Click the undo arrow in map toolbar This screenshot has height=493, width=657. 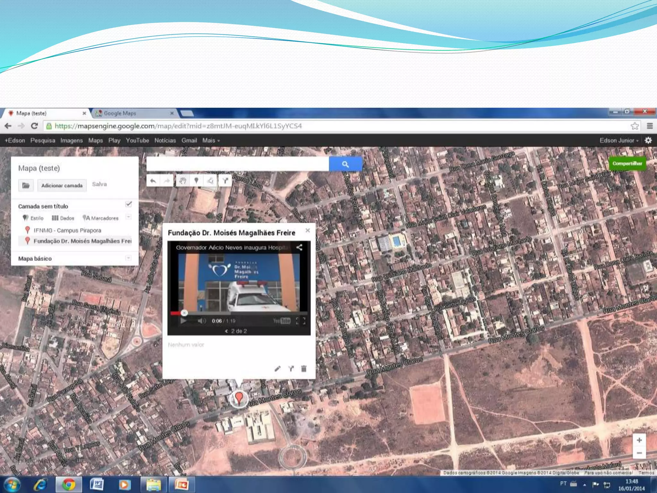(153, 181)
